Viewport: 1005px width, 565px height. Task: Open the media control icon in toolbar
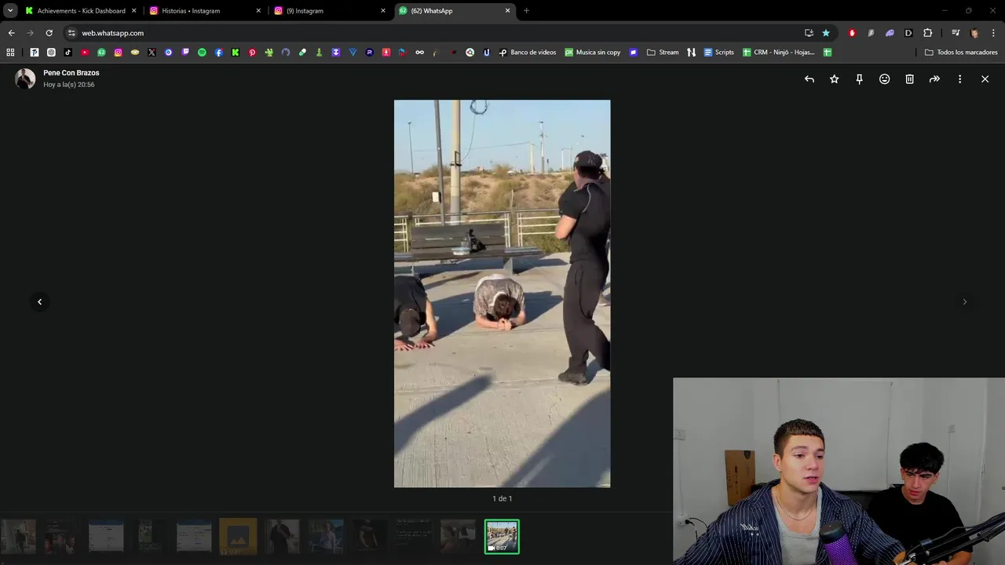[956, 33]
